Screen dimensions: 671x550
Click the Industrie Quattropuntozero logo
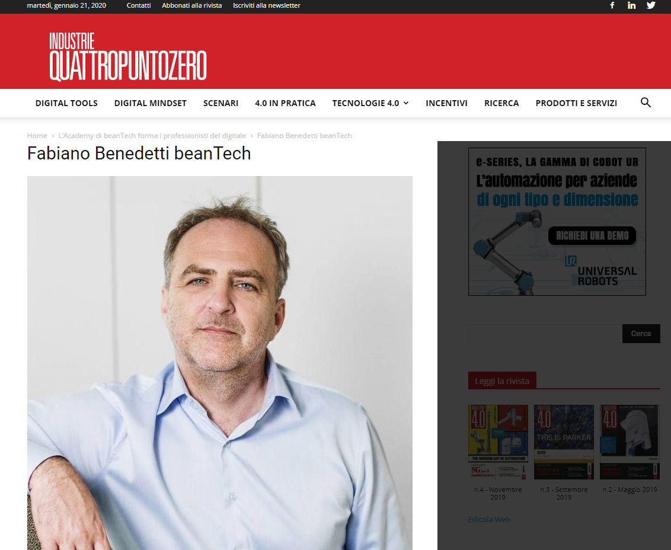(128, 56)
